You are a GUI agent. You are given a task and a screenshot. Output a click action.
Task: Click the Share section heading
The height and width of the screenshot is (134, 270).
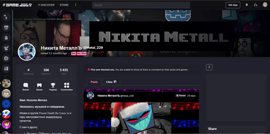212,129
